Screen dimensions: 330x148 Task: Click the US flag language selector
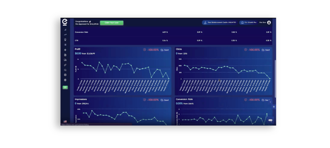(65, 121)
